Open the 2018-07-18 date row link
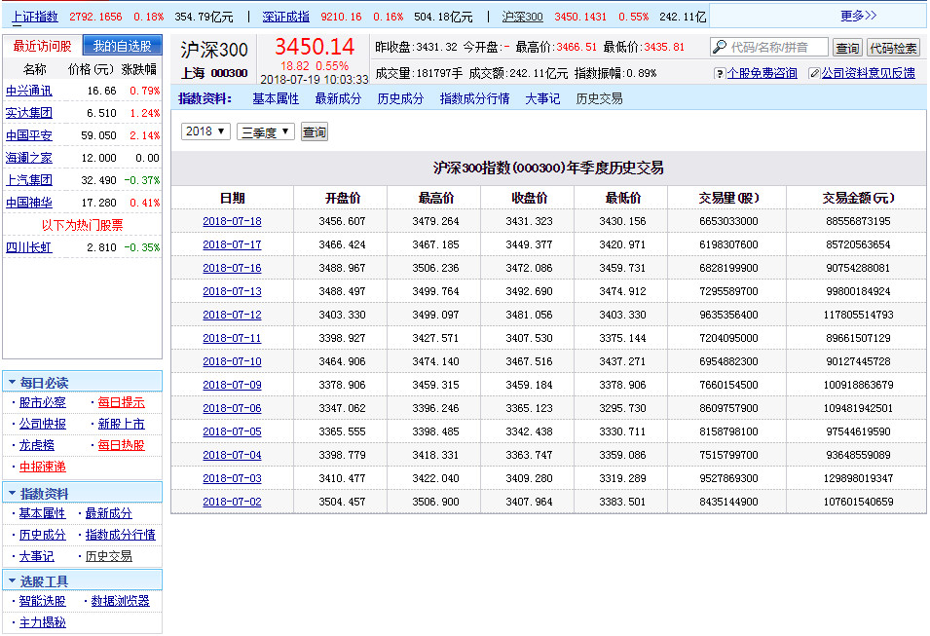 point(232,221)
